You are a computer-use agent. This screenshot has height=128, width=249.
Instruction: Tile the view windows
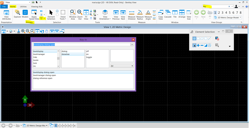pos(175,14)
